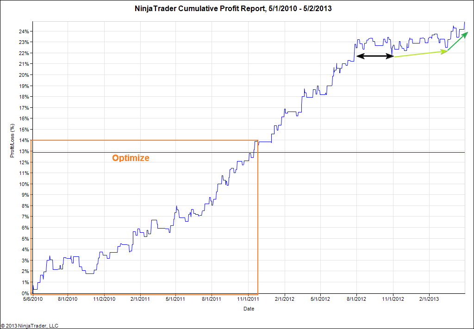Click the 9% y-axis label

25,195
